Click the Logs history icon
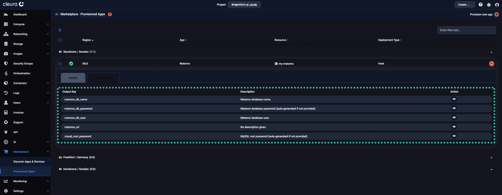Viewport: 502px width, 195px height. tap(6, 93)
